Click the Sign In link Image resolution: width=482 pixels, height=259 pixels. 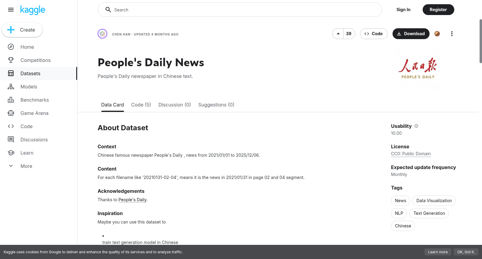(x=403, y=10)
